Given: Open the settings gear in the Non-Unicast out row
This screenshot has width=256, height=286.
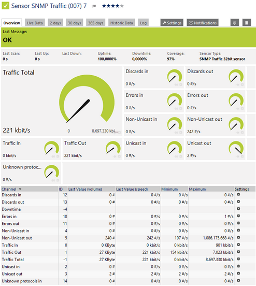Looking at the screenshot, I should (238, 237).
